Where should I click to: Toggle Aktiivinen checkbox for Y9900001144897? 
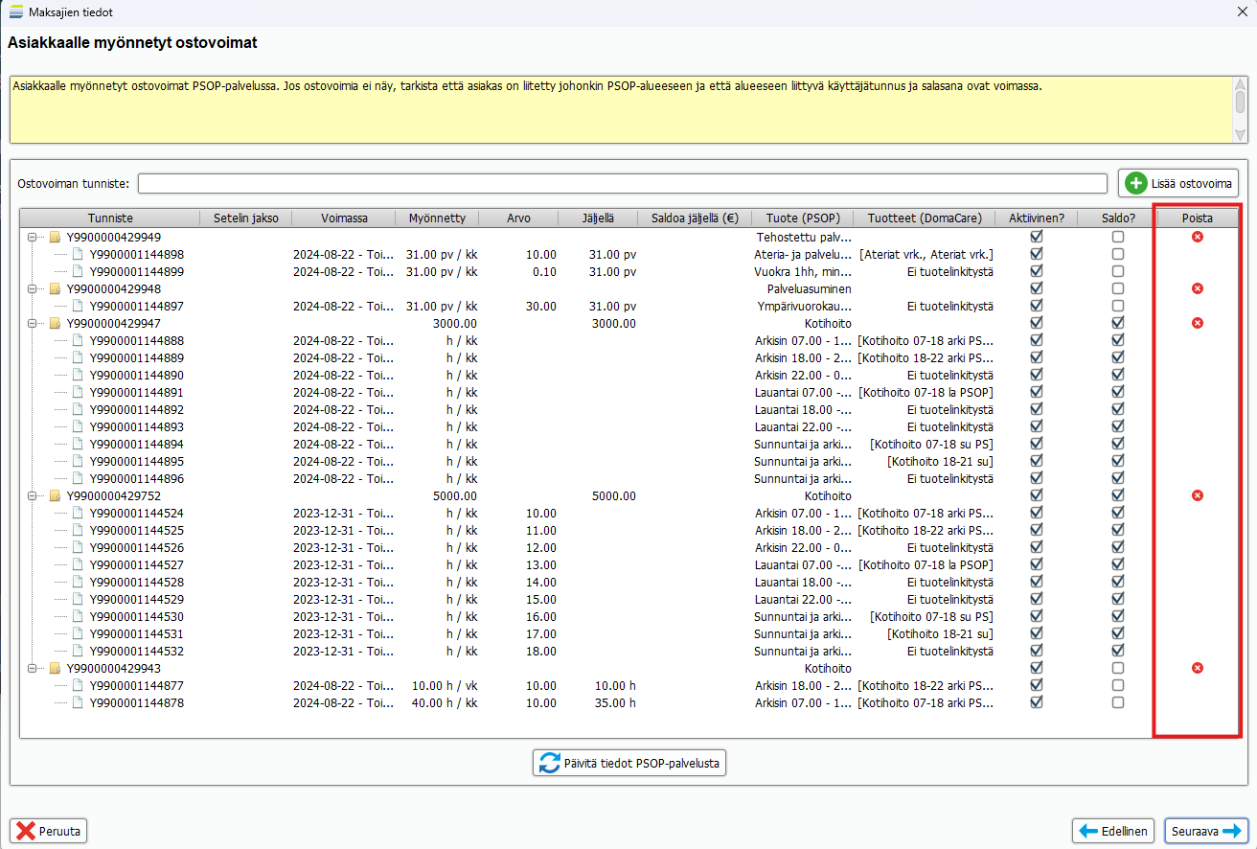point(1036,306)
